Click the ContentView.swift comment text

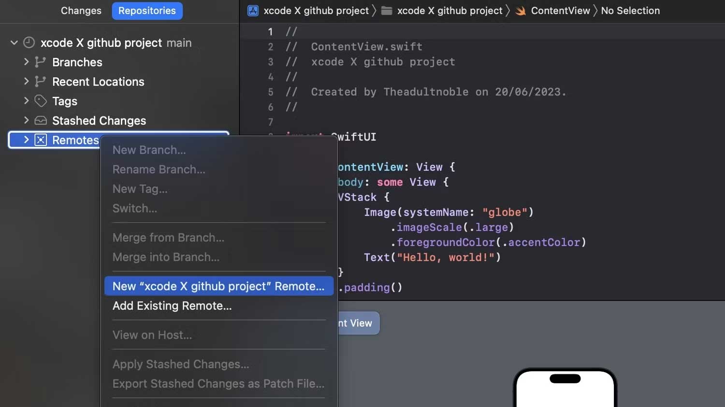(366, 47)
